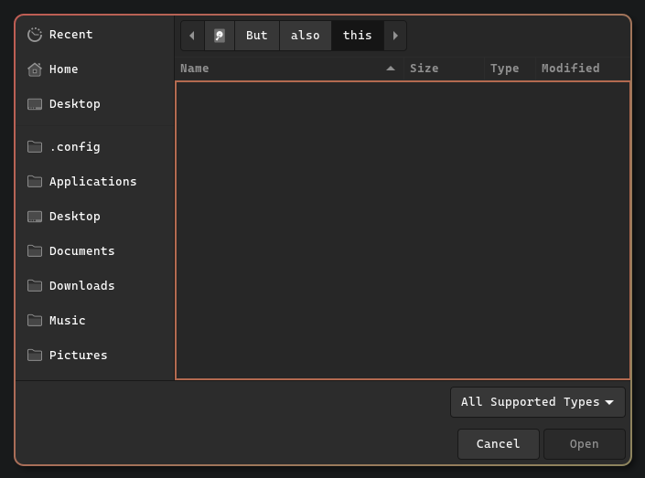
Task: Click the top Desktop drive icon
Action: (x=35, y=104)
